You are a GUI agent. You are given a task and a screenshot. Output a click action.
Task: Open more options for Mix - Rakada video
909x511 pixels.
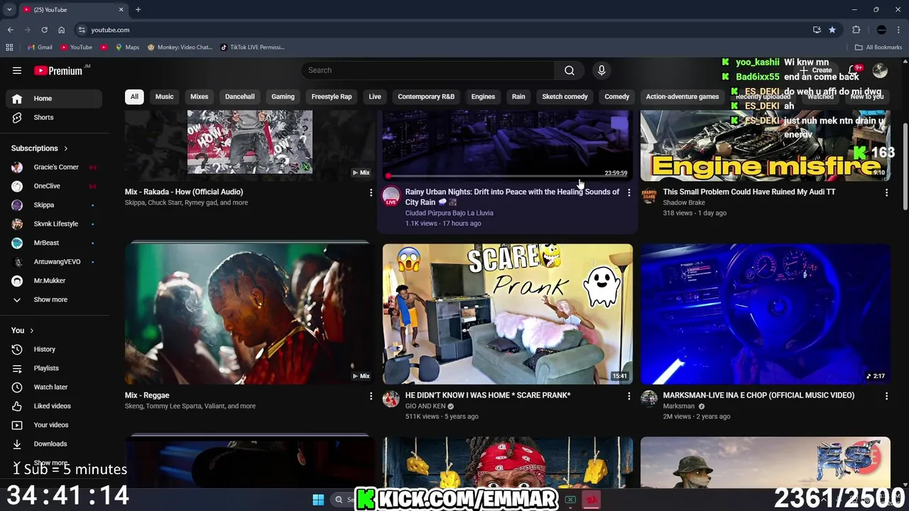click(371, 192)
